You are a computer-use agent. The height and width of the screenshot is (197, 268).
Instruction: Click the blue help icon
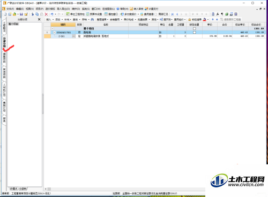(118, 9)
